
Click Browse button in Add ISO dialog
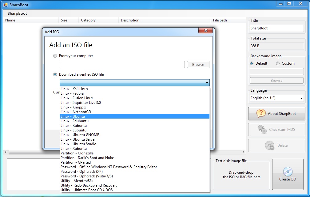pos(198,65)
